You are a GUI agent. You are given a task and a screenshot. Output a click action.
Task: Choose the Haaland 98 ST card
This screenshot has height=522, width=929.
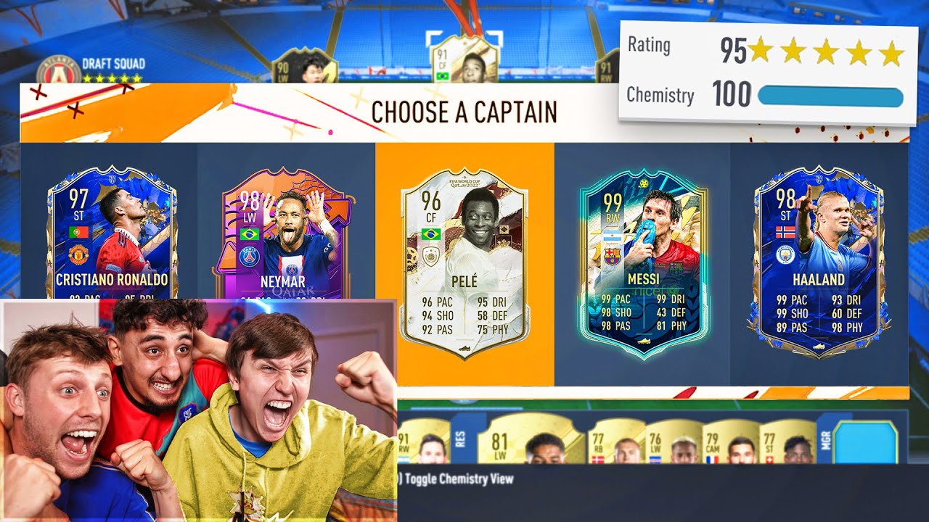point(819,264)
